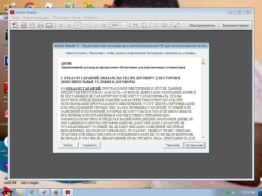The width and height of the screenshot is (262, 196).
Task: Open the Редактирование menu
Action: click(36, 18)
